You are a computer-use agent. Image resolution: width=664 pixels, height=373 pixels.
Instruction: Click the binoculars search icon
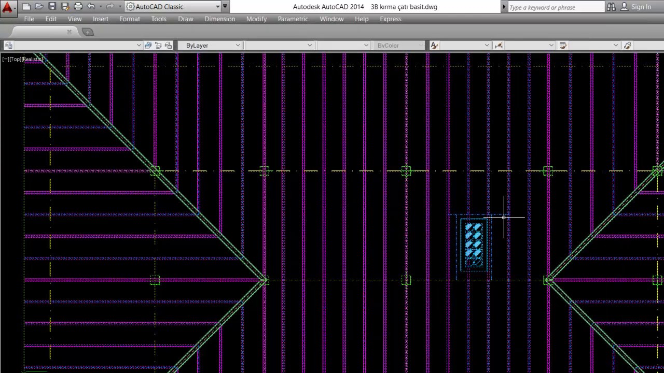pos(611,7)
